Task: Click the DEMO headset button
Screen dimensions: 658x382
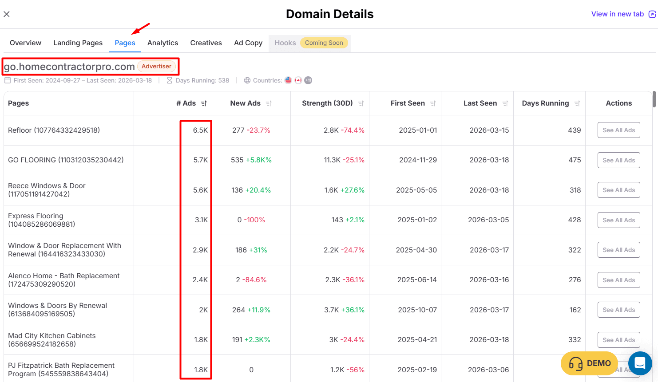Action: click(589, 363)
